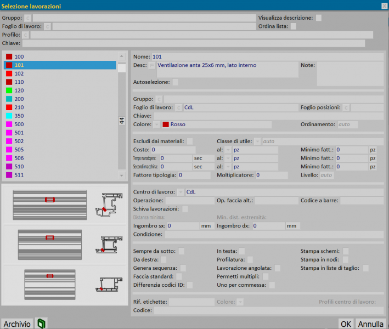Click the list scroll-down arrow

pos(122,175)
